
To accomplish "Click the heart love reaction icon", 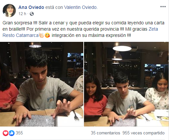I will point(6,133).
